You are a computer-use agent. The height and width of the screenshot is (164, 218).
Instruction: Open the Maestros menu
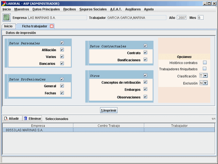click(x=22, y=9)
